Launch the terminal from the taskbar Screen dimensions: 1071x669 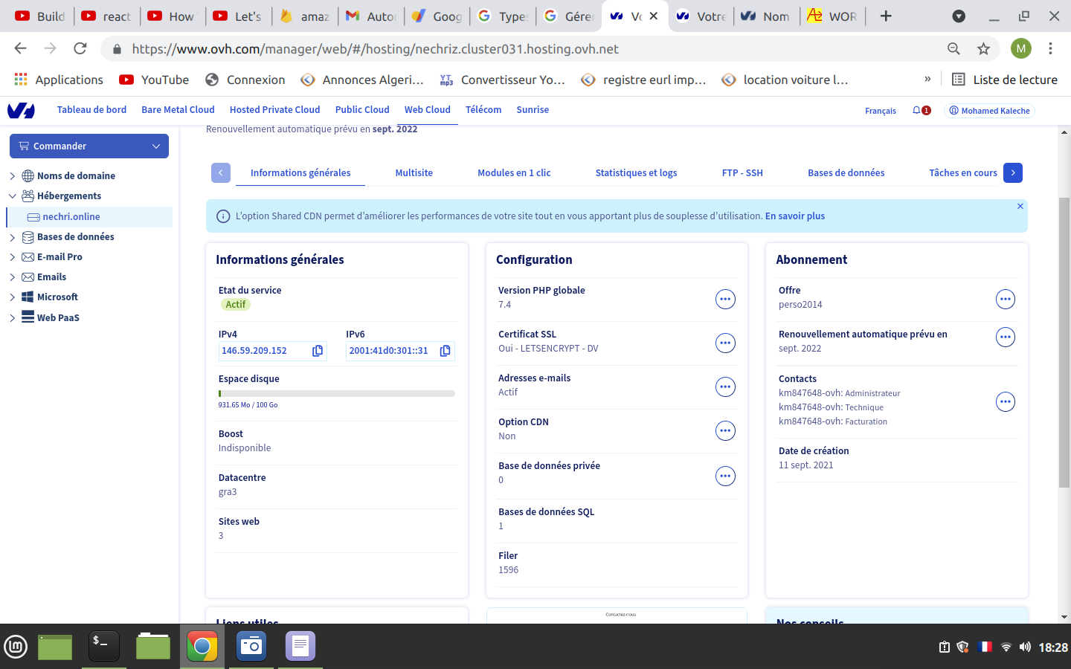(x=103, y=646)
